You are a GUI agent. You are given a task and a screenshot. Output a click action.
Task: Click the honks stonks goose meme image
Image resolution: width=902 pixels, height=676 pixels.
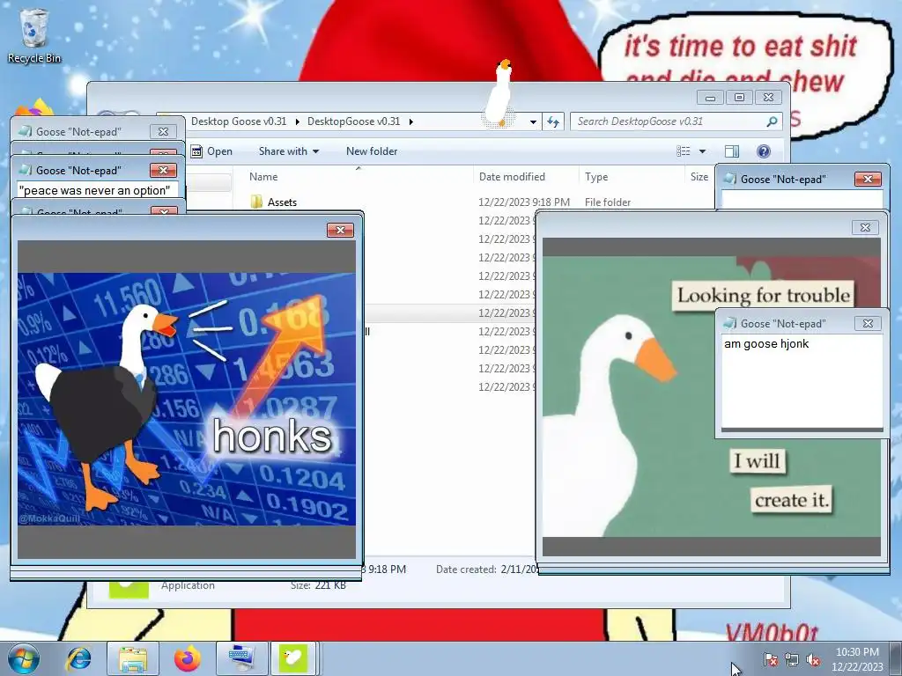[187, 399]
